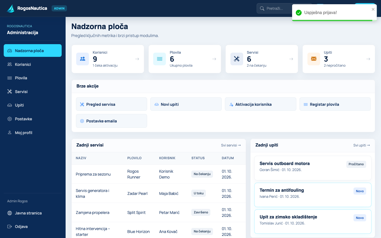Click the Završeno status badge
The width and height of the screenshot is (381, 238).
click(x=201, y=212)
